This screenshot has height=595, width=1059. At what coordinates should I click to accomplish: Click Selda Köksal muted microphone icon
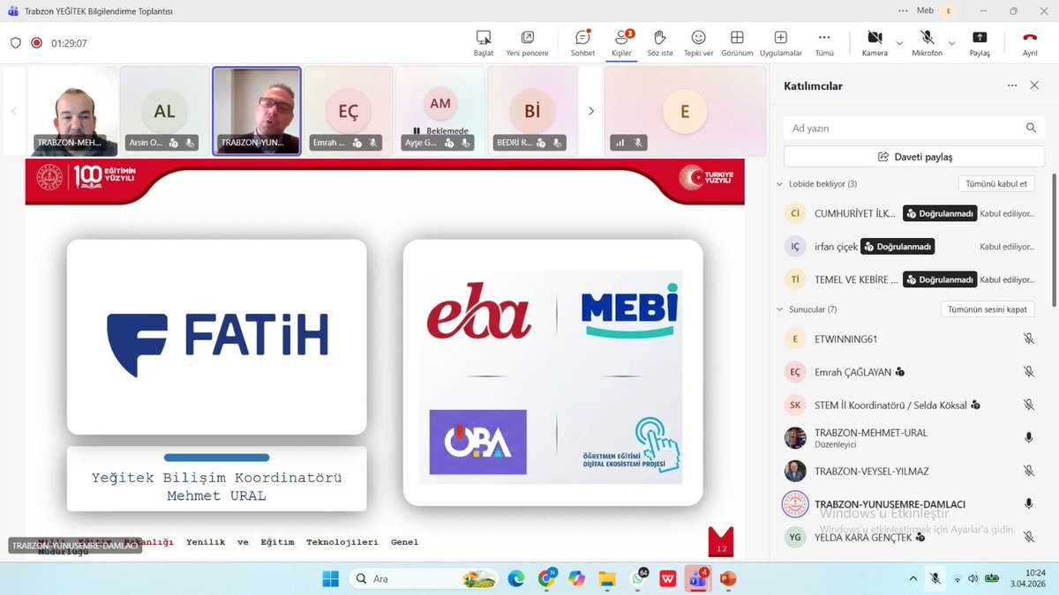(1028, 405)
